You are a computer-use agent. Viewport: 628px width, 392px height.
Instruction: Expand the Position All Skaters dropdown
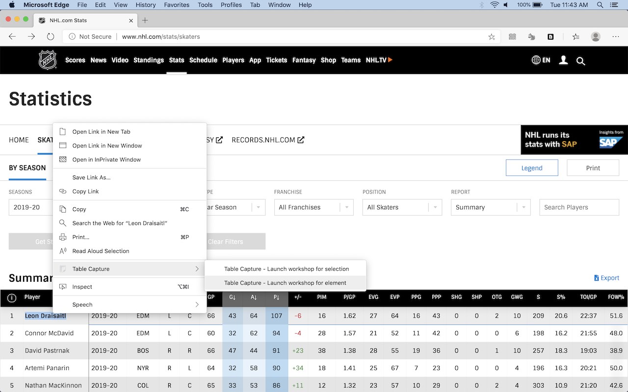[x=402, y=207]
